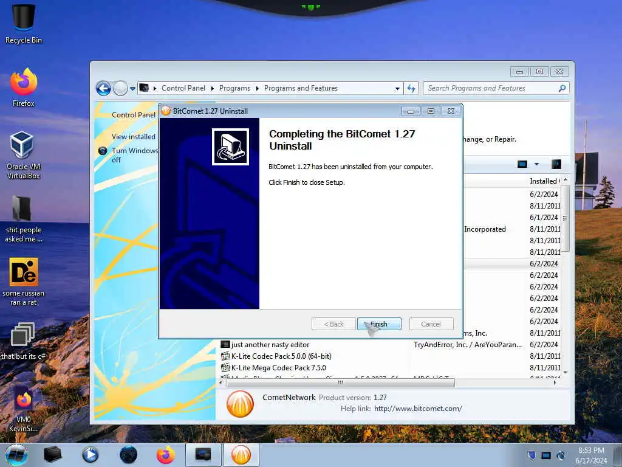622x467 pixels.
Task: Click in the Search Programs and Features field
Action: pos(490,88)
